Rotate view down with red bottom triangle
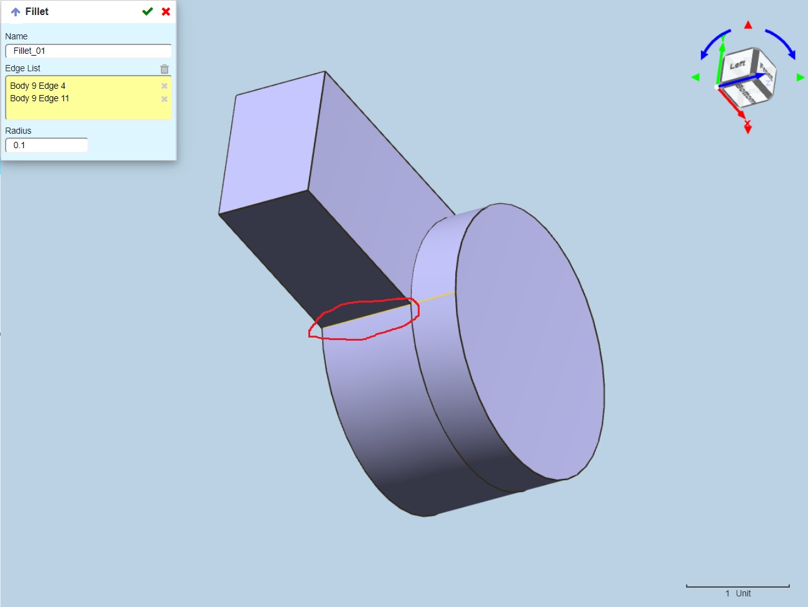Image resolution: width=808 pixels, height=607 pixels. (748, 129)
